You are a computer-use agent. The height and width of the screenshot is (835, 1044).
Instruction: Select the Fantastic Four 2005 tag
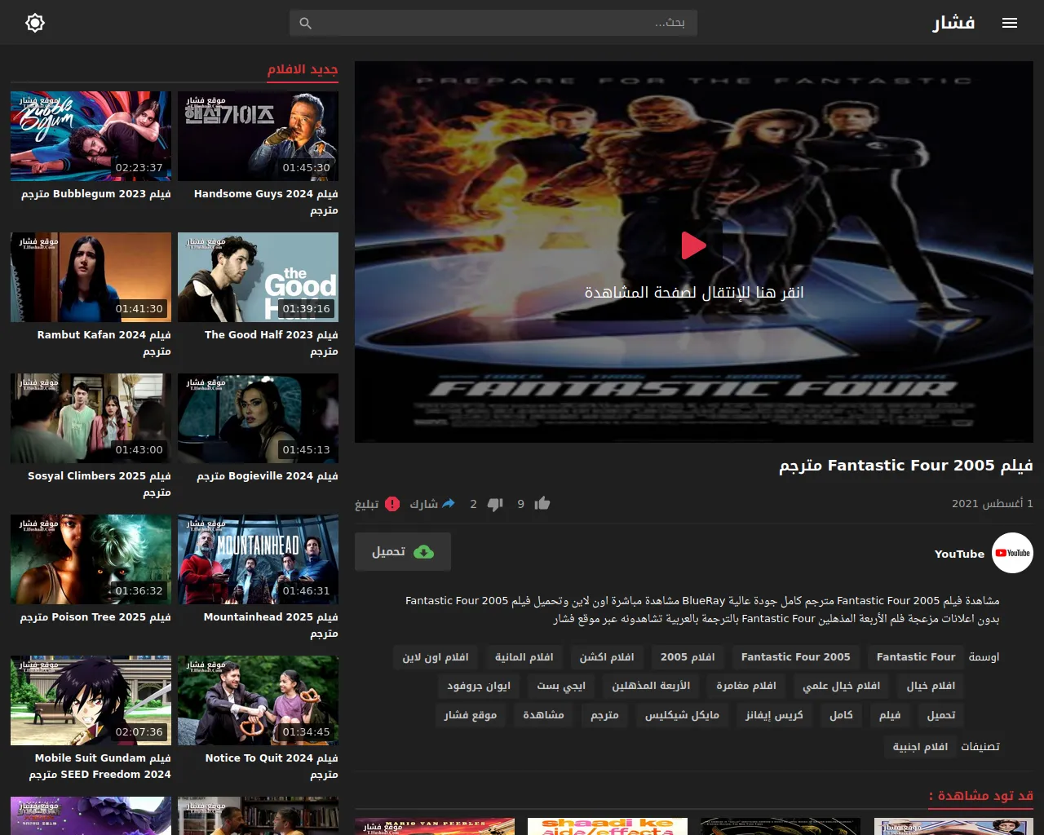coord(795,657)
